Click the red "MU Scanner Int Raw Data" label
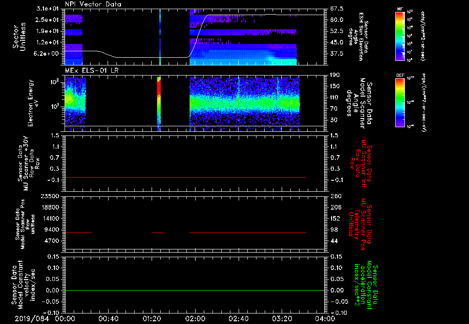469x324 pixels. (361, 163)
